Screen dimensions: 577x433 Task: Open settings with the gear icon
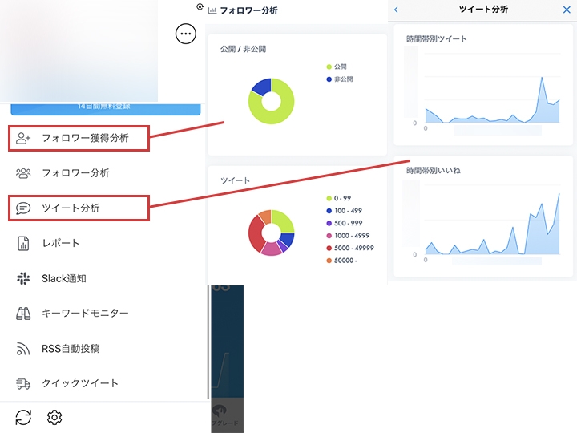pos(54,418)
